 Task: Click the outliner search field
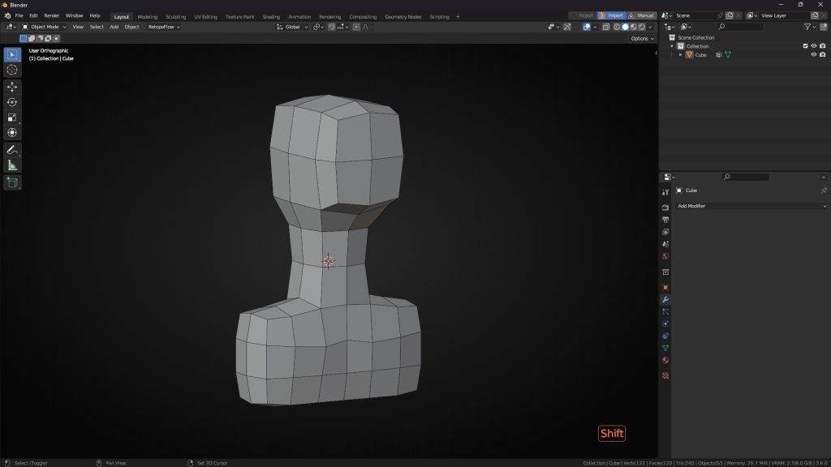(x=740, y=27)
